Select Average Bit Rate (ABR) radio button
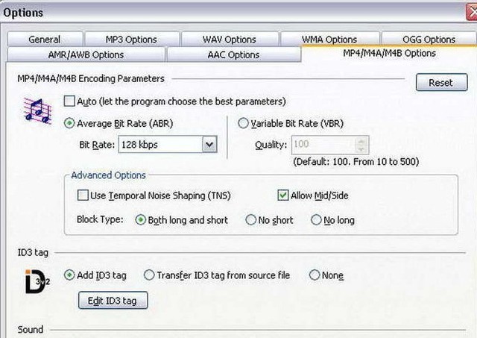Image resolution: width=477 pixels, height=338 pixels. (71, 124)
